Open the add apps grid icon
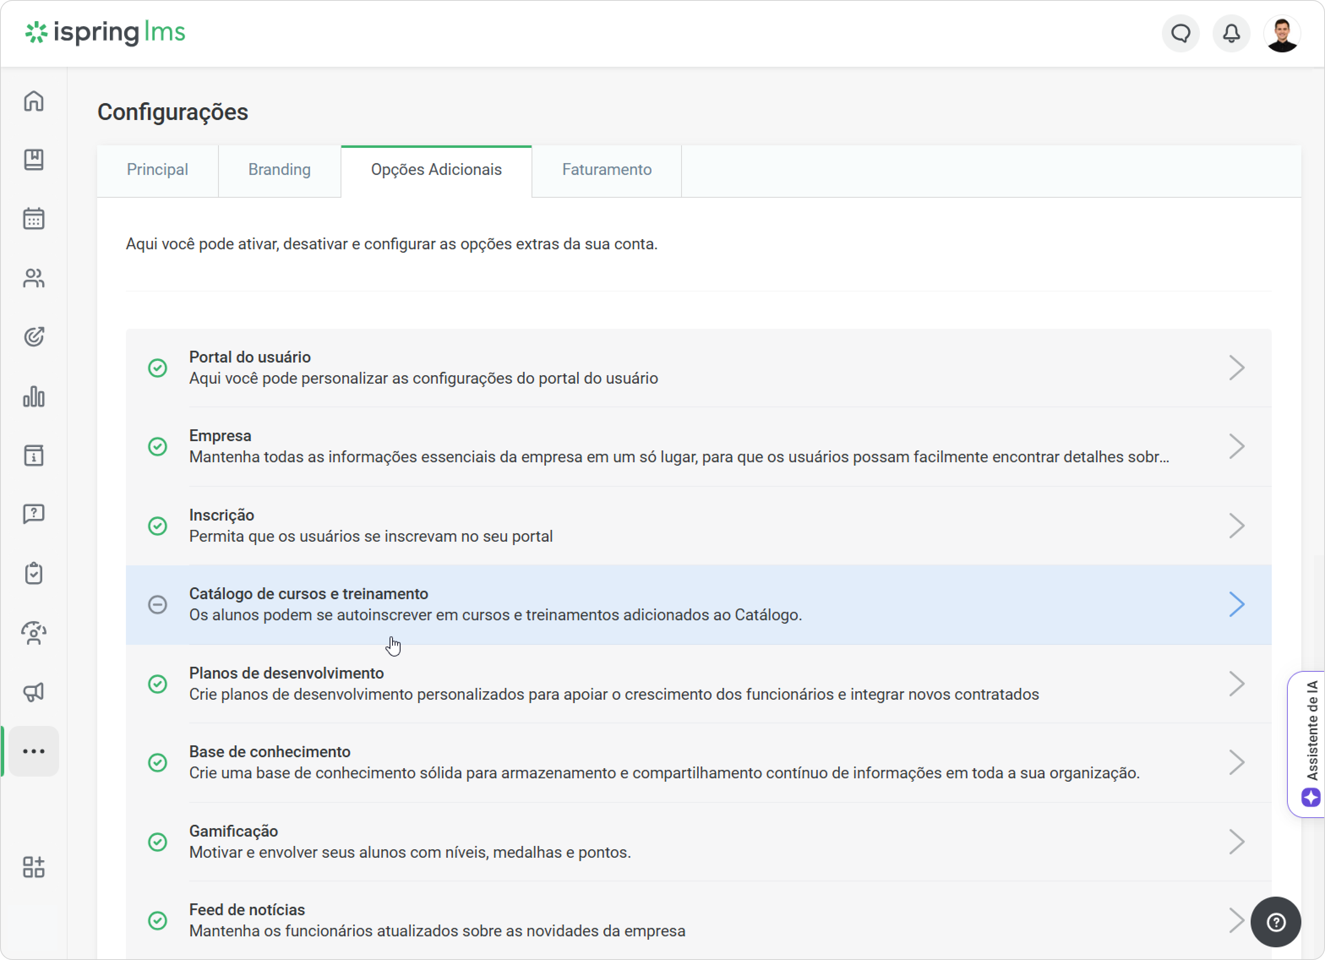Image resolution: width=1325 pixels, height=960 pixels. [x=34, y=867]
